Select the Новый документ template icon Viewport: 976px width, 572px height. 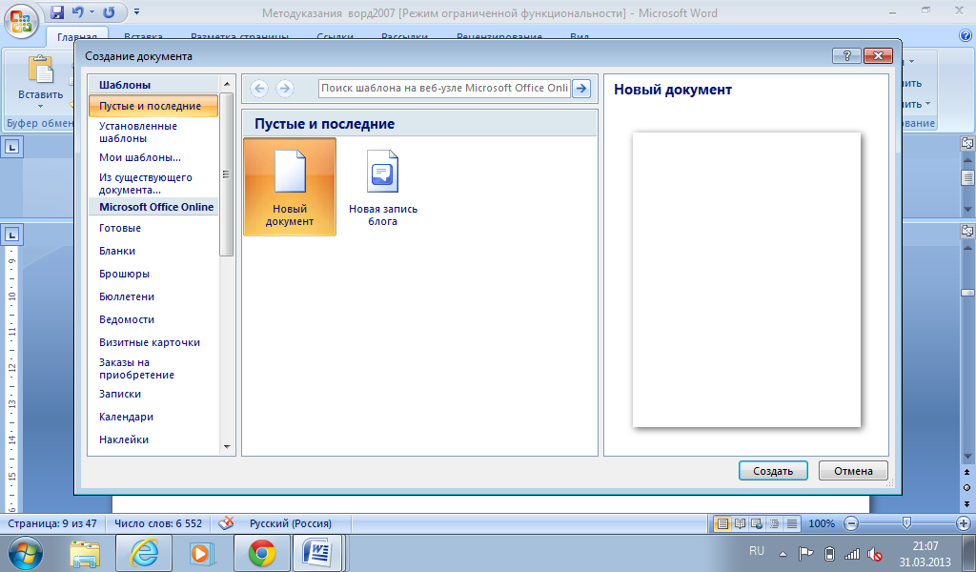pyautogui.click(x=290, y=187)
